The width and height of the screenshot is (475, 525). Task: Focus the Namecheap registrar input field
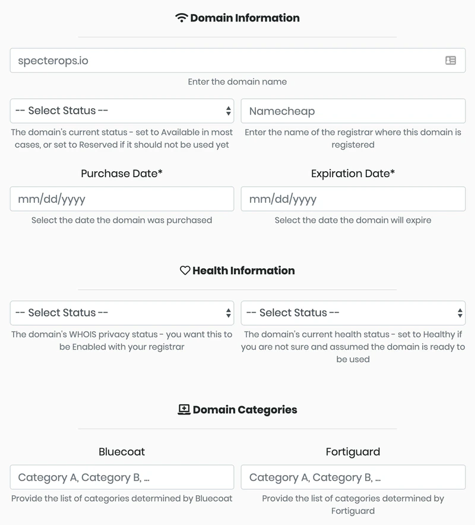click(353, 111)
